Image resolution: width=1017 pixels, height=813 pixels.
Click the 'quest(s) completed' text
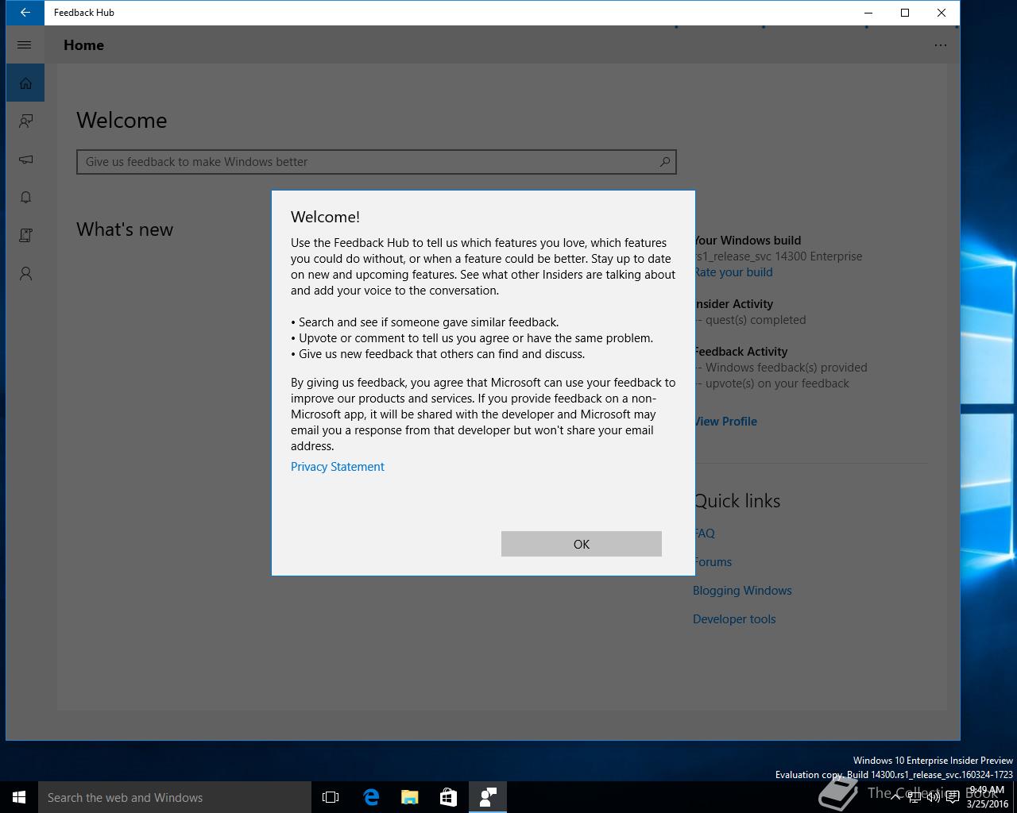click(756, 320)
